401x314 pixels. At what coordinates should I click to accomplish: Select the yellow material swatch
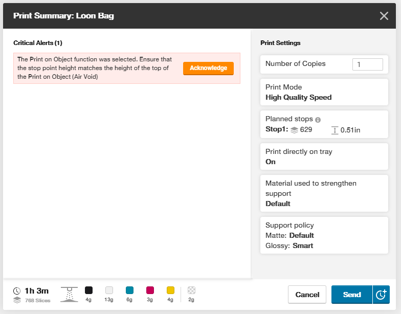(170, 290)
